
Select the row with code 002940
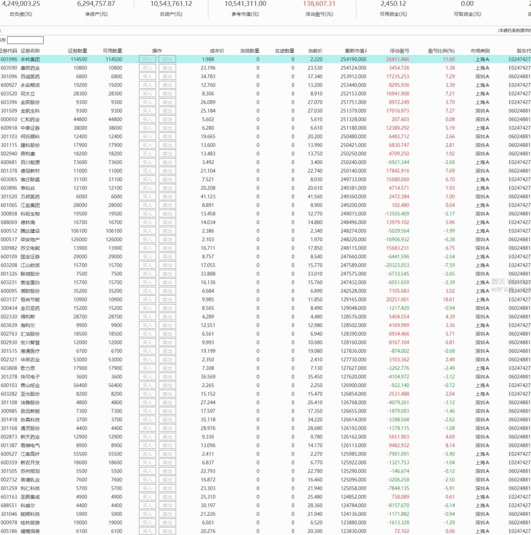click(265, 154)
